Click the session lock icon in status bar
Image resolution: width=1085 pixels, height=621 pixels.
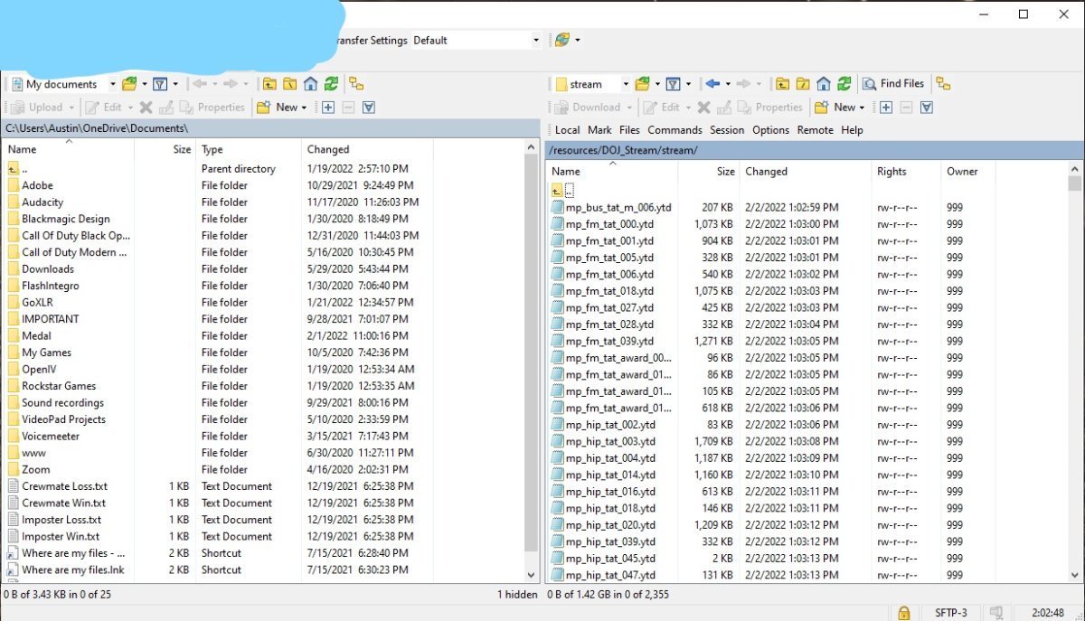pos(903,613)
